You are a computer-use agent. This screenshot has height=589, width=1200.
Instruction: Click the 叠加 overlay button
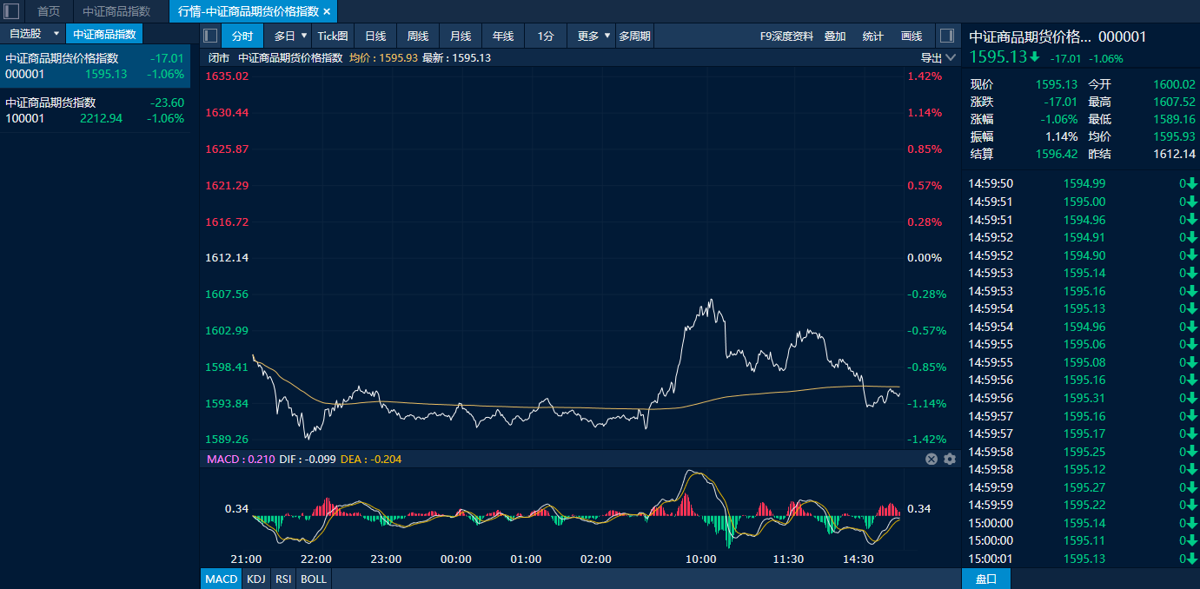(x=835, y=36)
